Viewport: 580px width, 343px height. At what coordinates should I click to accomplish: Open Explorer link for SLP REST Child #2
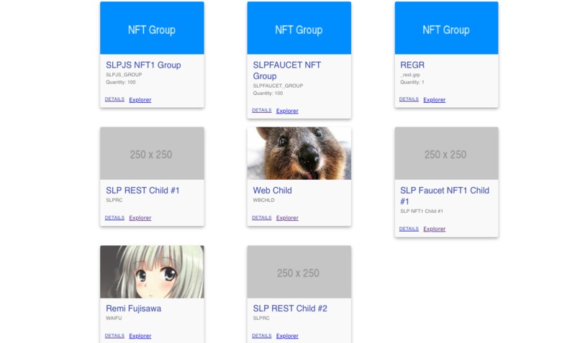click(x=287, y=336)
